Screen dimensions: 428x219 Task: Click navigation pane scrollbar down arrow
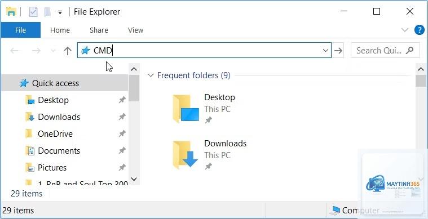134,179
